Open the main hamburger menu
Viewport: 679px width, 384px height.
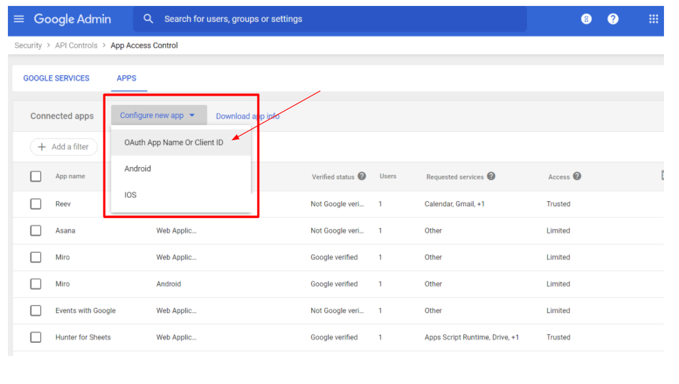tap(18, 18)
